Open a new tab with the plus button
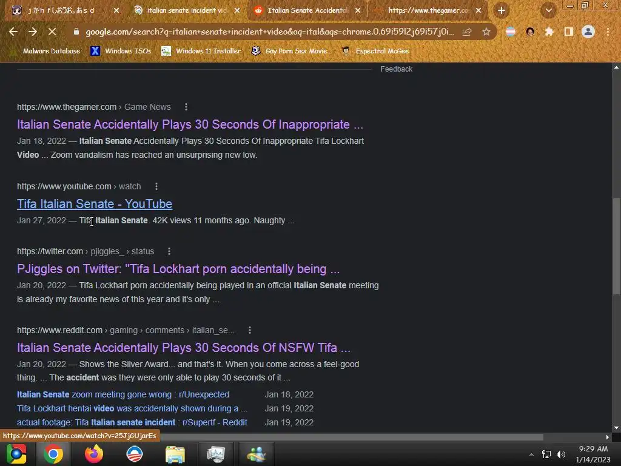621x466 pixels. 502,10
